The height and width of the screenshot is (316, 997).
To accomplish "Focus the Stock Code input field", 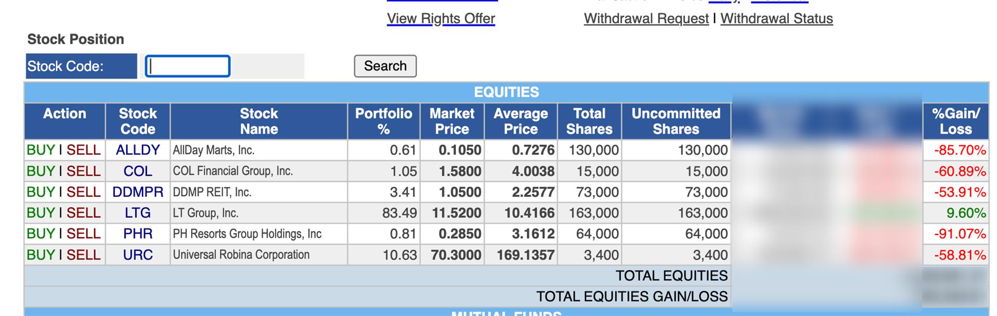I will pyautogui.click(x=187, y=66).
